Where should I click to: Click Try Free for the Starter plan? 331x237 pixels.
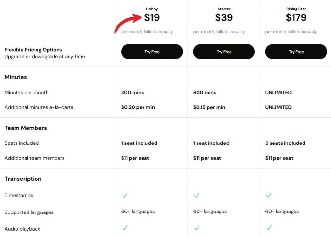[224, 52]
